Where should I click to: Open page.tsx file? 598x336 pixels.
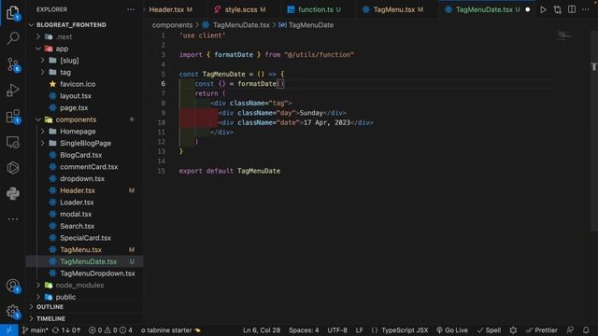coord(74,108)
